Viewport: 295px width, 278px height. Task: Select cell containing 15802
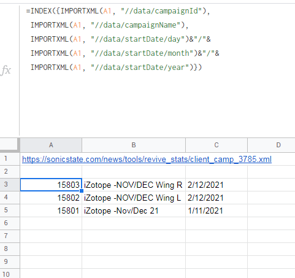51,198
